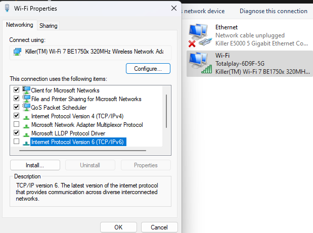Click the File and Printer Sharing item icon
313x233 pixels.
(26, 99)
